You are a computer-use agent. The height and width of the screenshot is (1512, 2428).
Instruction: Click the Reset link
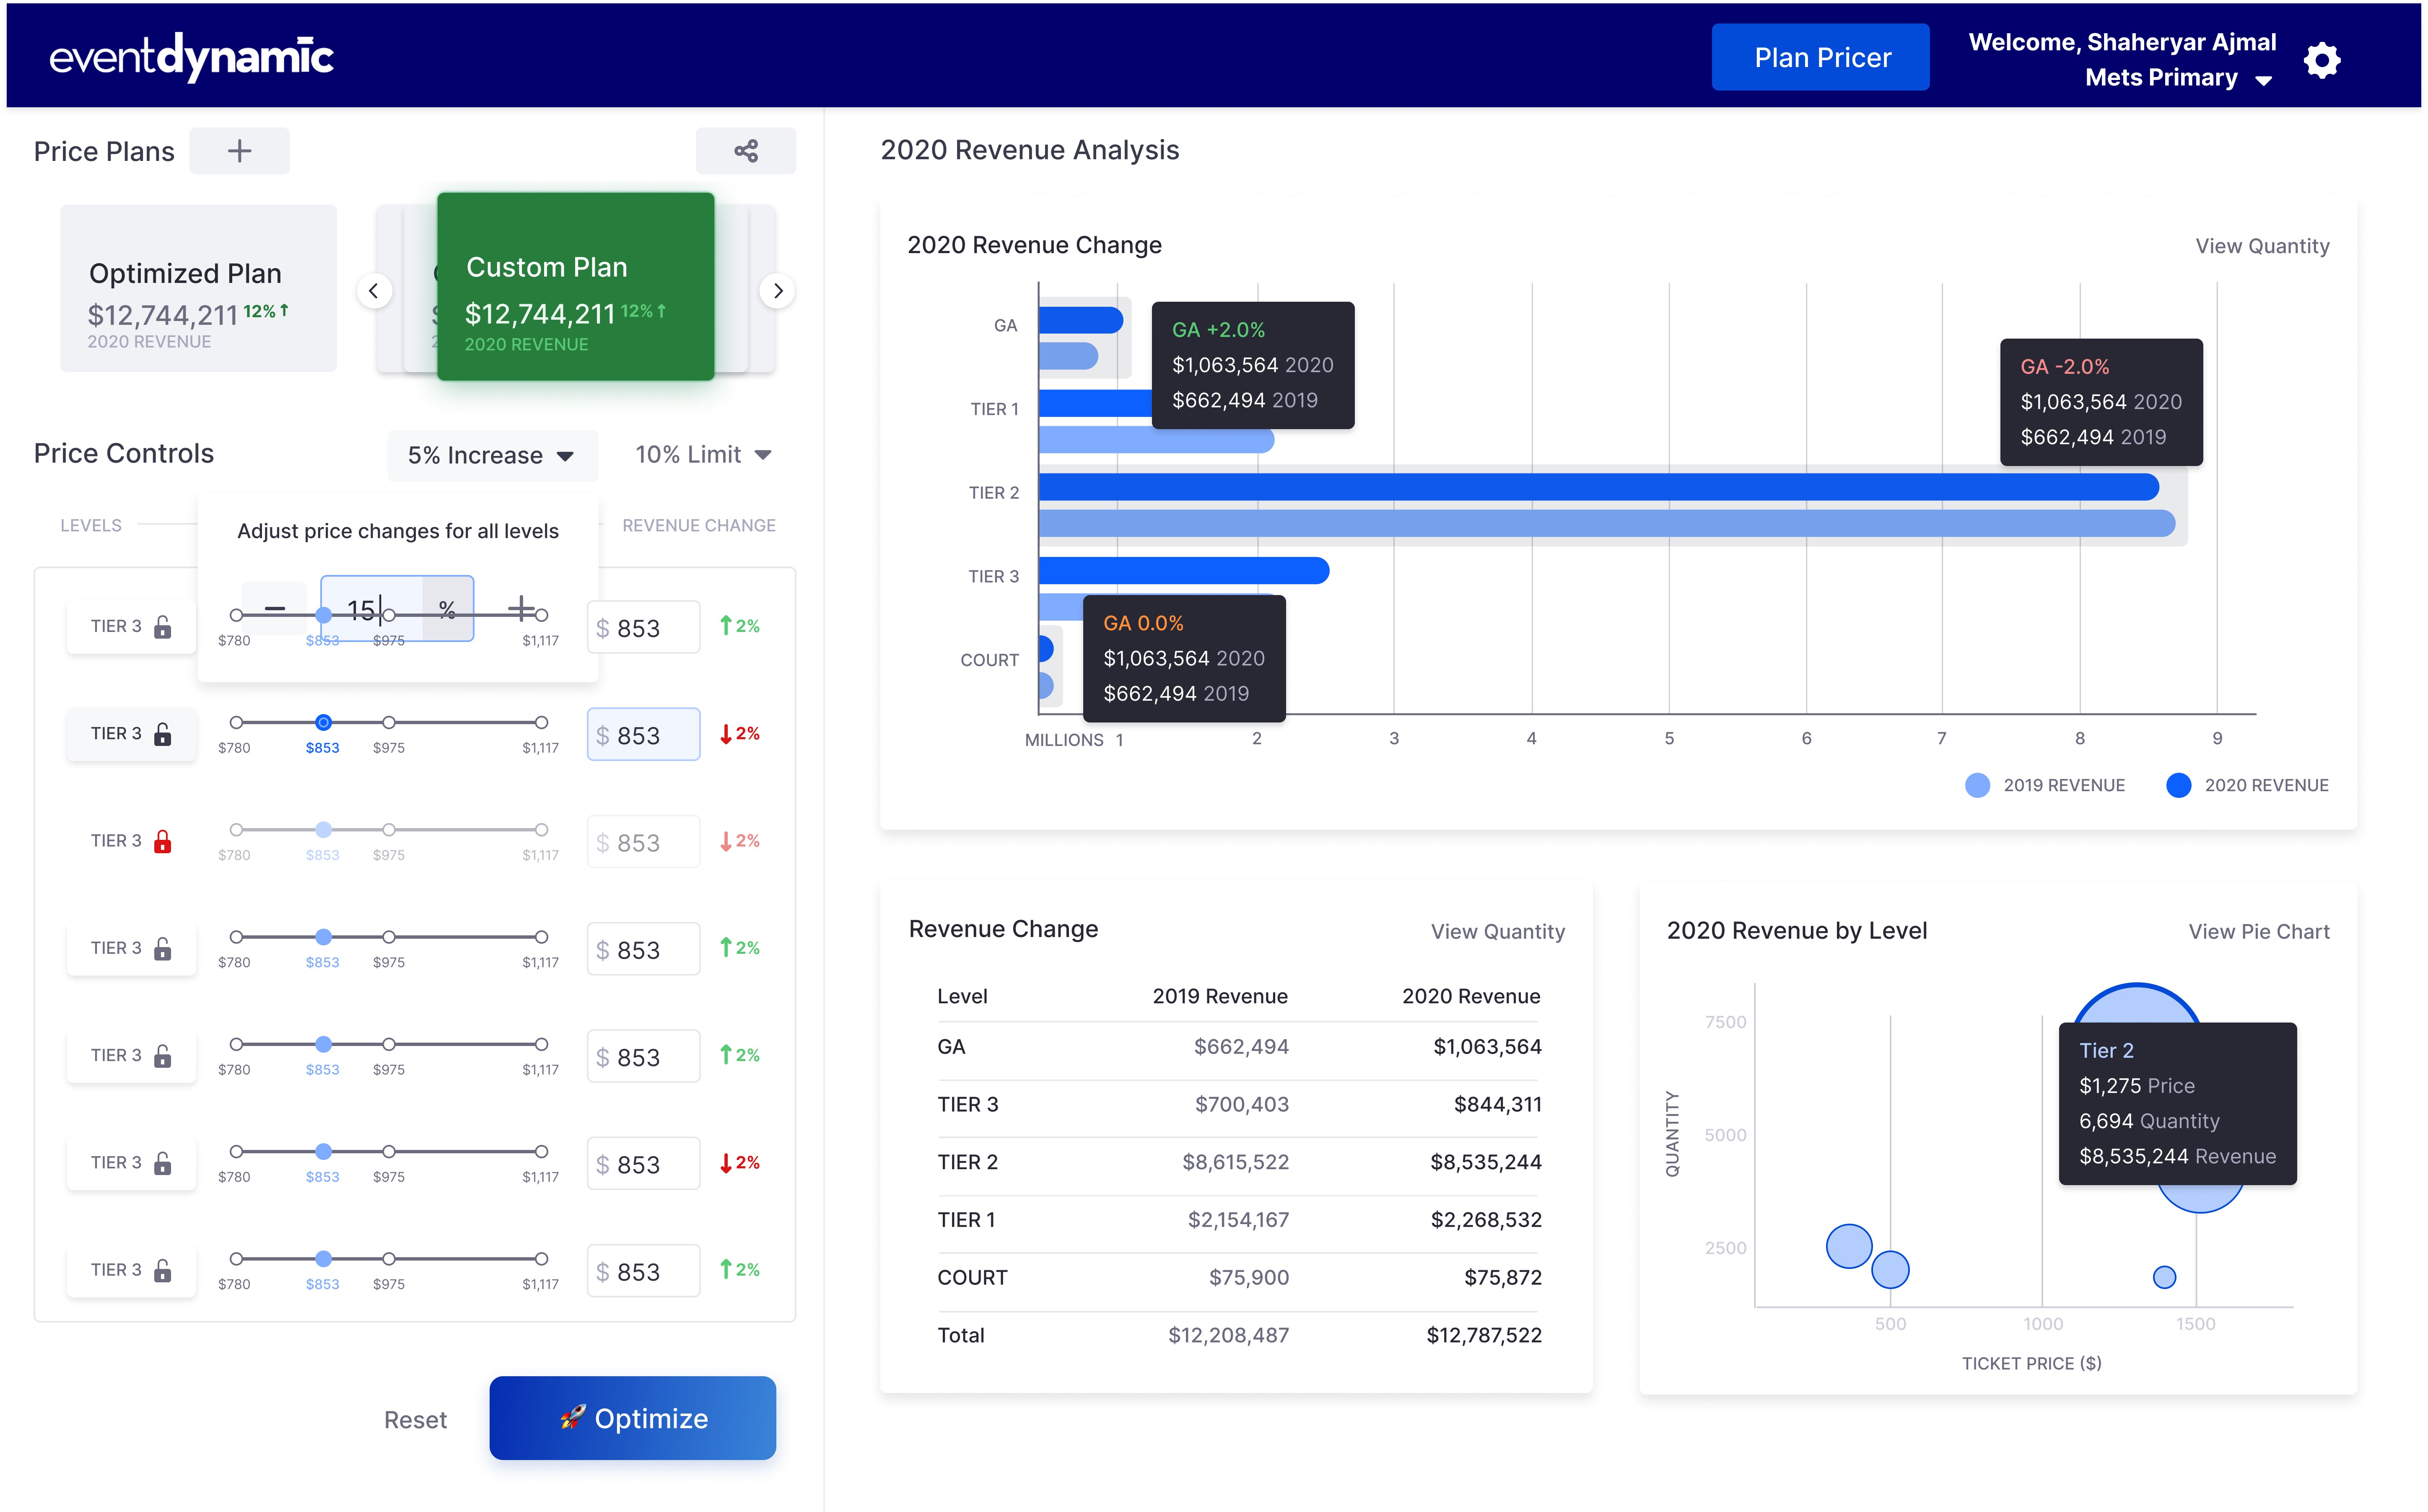[415, 1420]
